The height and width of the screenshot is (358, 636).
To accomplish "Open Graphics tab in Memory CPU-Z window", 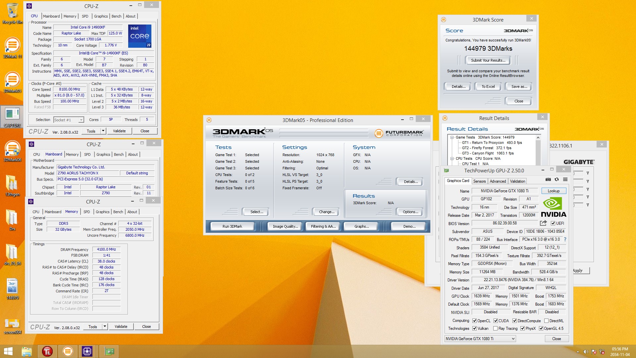I will click(x=102, y=212).
